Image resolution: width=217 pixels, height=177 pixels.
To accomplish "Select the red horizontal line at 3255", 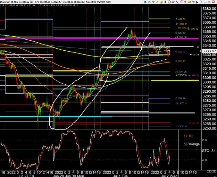I will pyautogui.click(x=112, y=123).
